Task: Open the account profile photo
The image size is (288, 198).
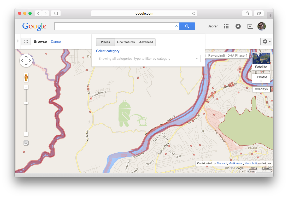Action: 262,26
